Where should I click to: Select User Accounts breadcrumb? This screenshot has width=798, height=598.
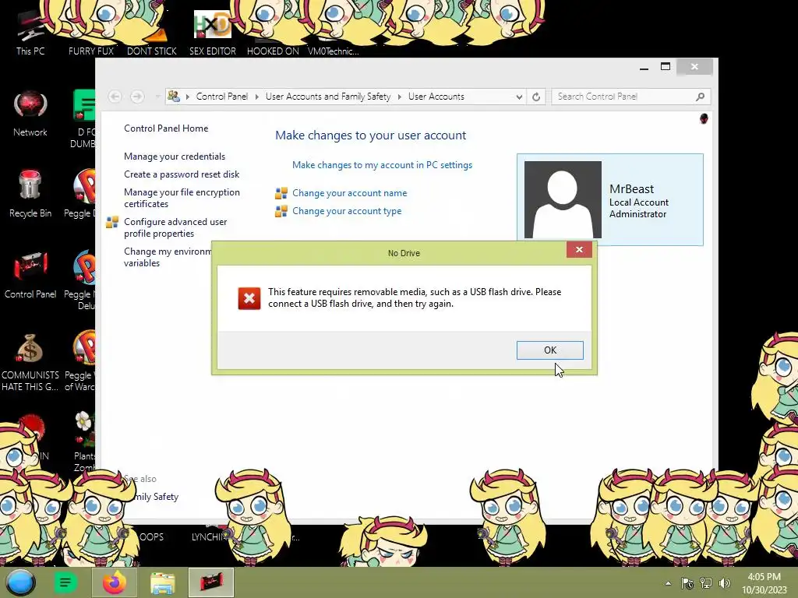(436, 97)
